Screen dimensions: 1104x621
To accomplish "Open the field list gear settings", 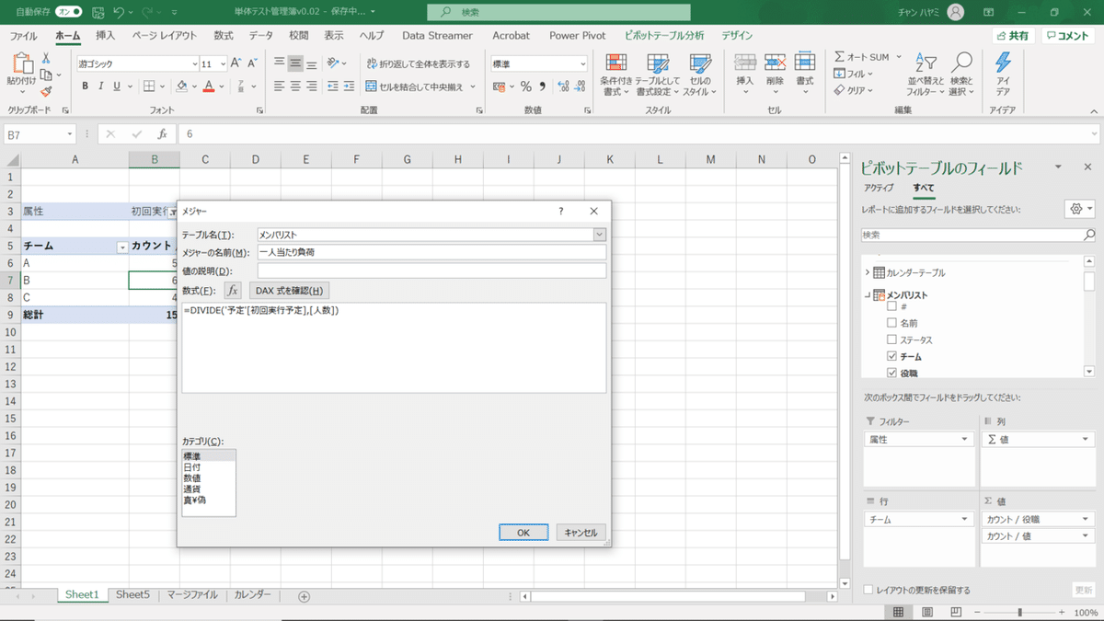I will click(1078, 209).
